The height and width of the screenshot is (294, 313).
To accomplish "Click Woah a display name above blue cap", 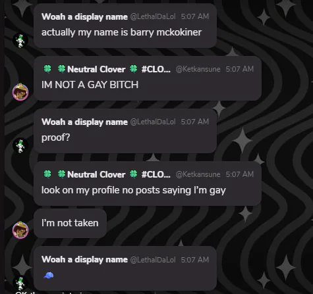I will pyautogui.click(x=84, y=260).
